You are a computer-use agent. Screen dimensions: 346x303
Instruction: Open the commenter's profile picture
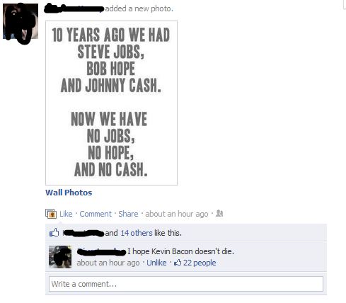coord(60,257)
